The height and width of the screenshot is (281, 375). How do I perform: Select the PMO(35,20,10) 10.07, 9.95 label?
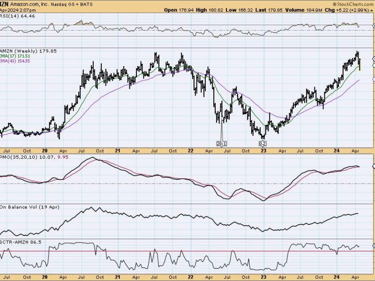pos(34,157)
